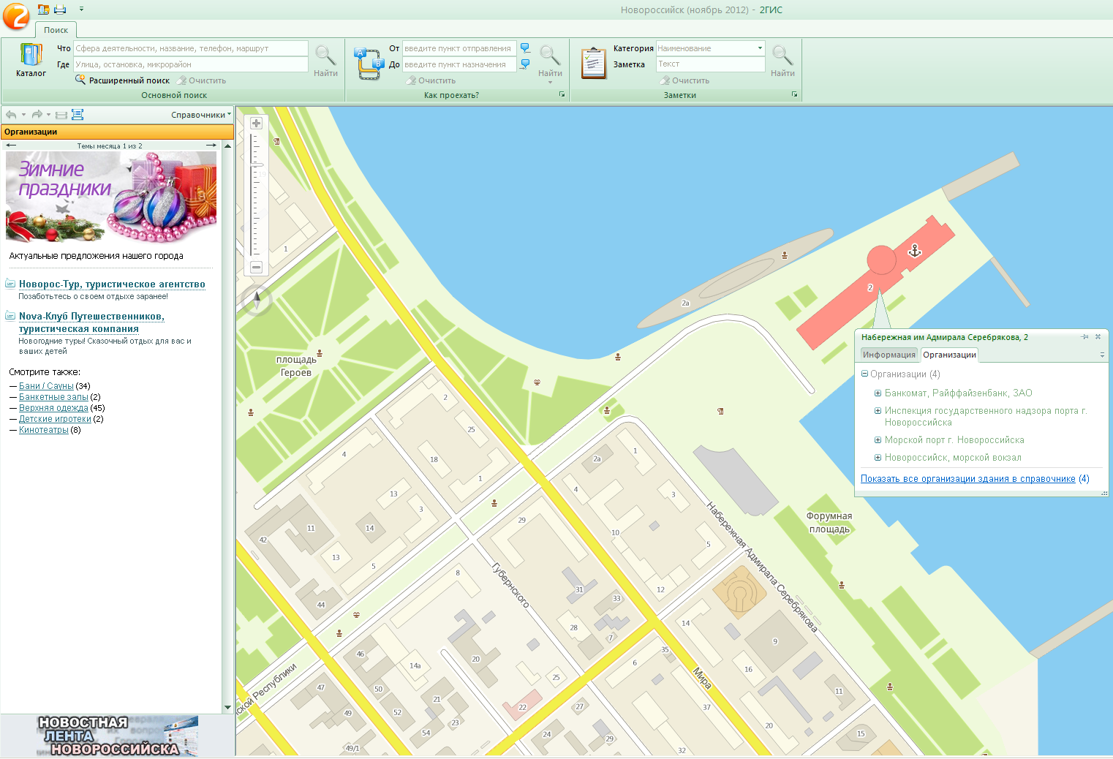Click the print icon in title bar
Image resolution: width=1113 pixels, height=759 pixels.
(60, 10)
